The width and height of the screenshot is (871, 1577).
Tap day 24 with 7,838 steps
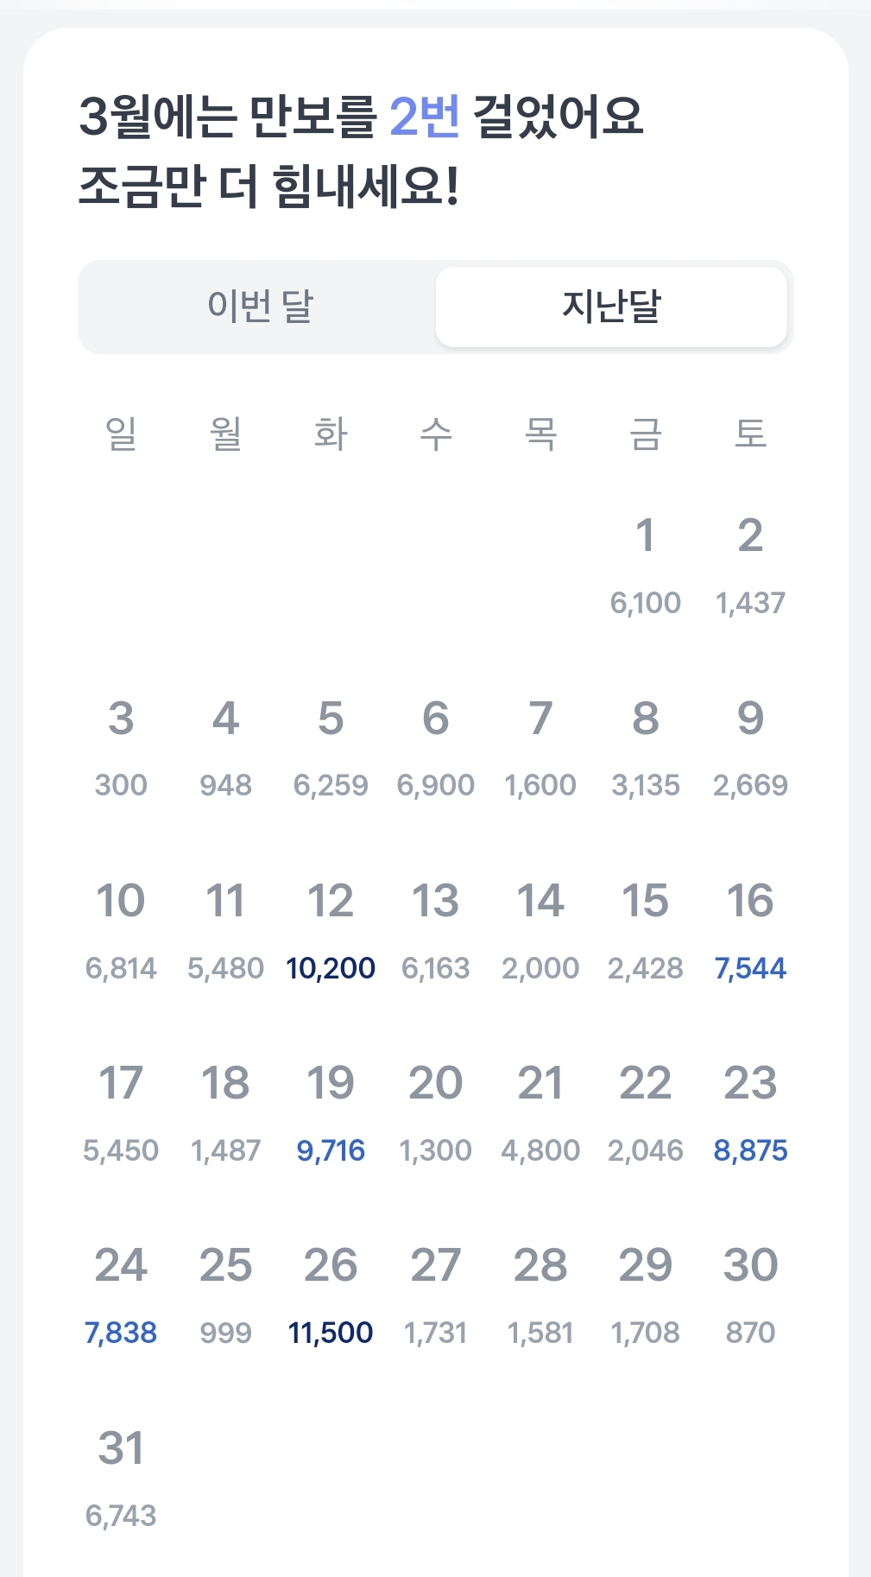121,1295
